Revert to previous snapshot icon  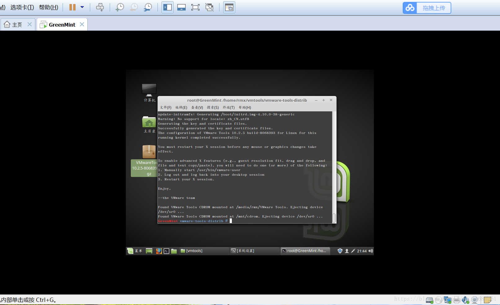(134, 7)
